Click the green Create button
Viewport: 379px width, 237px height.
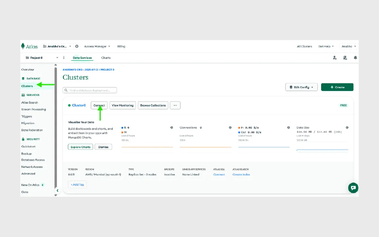pos(337,87)
